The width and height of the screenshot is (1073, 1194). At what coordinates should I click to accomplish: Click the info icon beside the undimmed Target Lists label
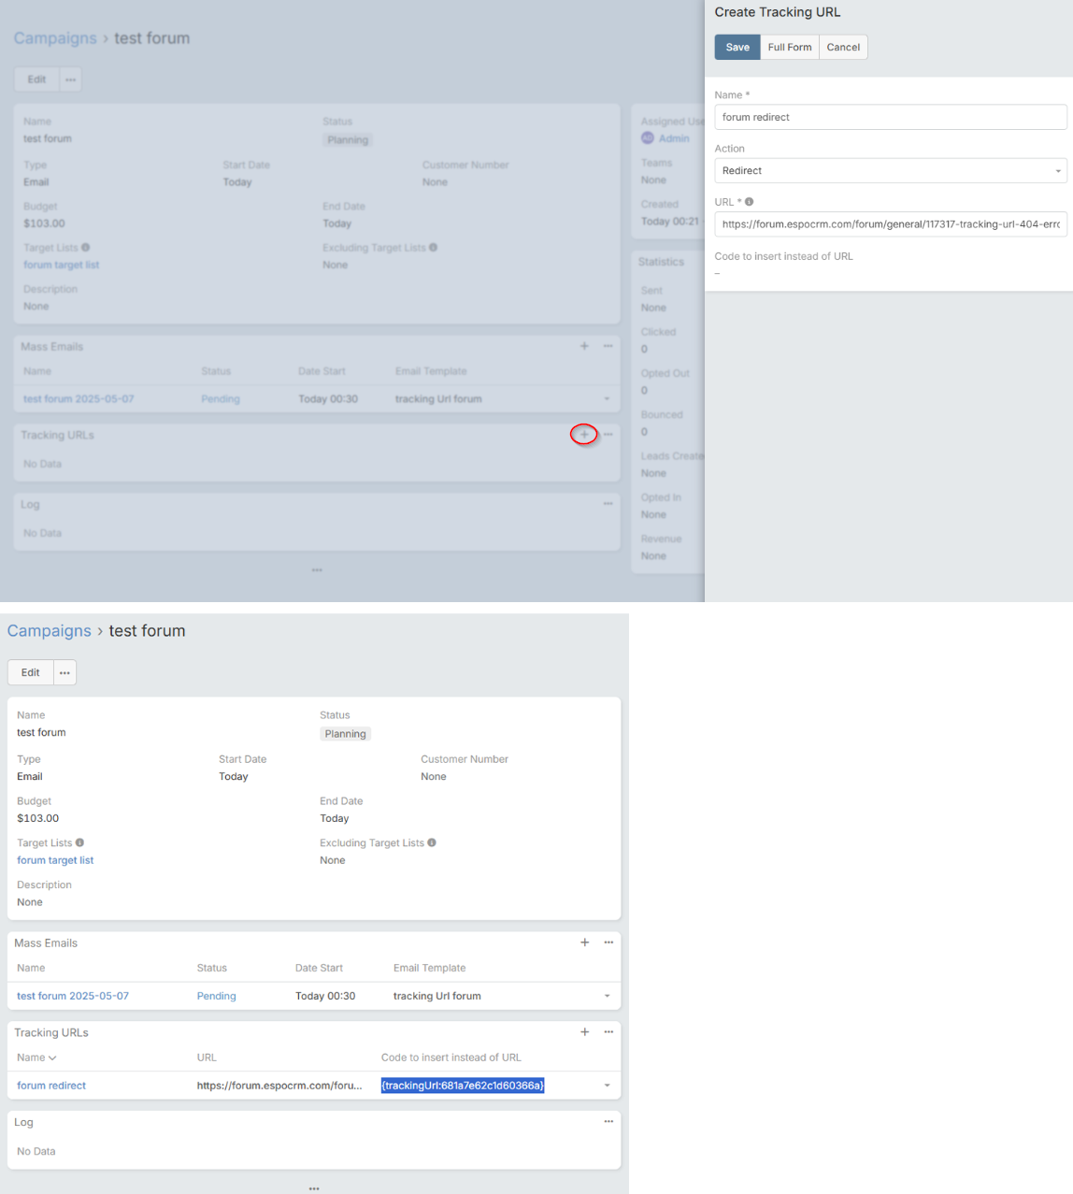coord(79,842)
